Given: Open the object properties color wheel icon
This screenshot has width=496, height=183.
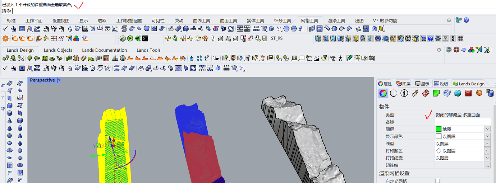Looking at the screenshot, I should pyautogui.click(x=383, y=93).
